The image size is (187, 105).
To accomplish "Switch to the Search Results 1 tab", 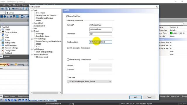I will click(x=10, y=96).
